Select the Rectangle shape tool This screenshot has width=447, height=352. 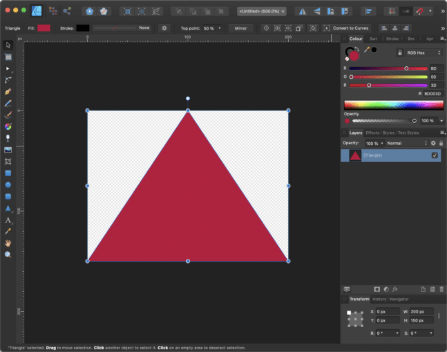(x=8, y=173)
